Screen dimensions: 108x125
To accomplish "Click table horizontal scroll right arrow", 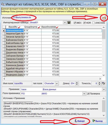I will coord(100,79).
